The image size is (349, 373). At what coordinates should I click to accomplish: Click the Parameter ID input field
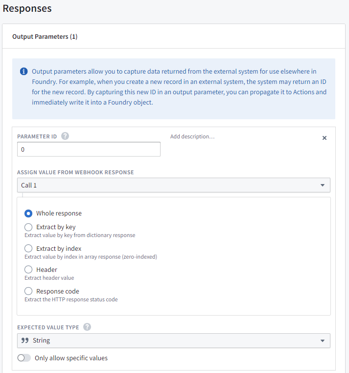[x=89, y=149]
